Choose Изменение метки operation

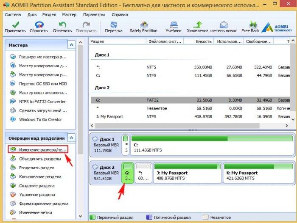click(31, 212)
